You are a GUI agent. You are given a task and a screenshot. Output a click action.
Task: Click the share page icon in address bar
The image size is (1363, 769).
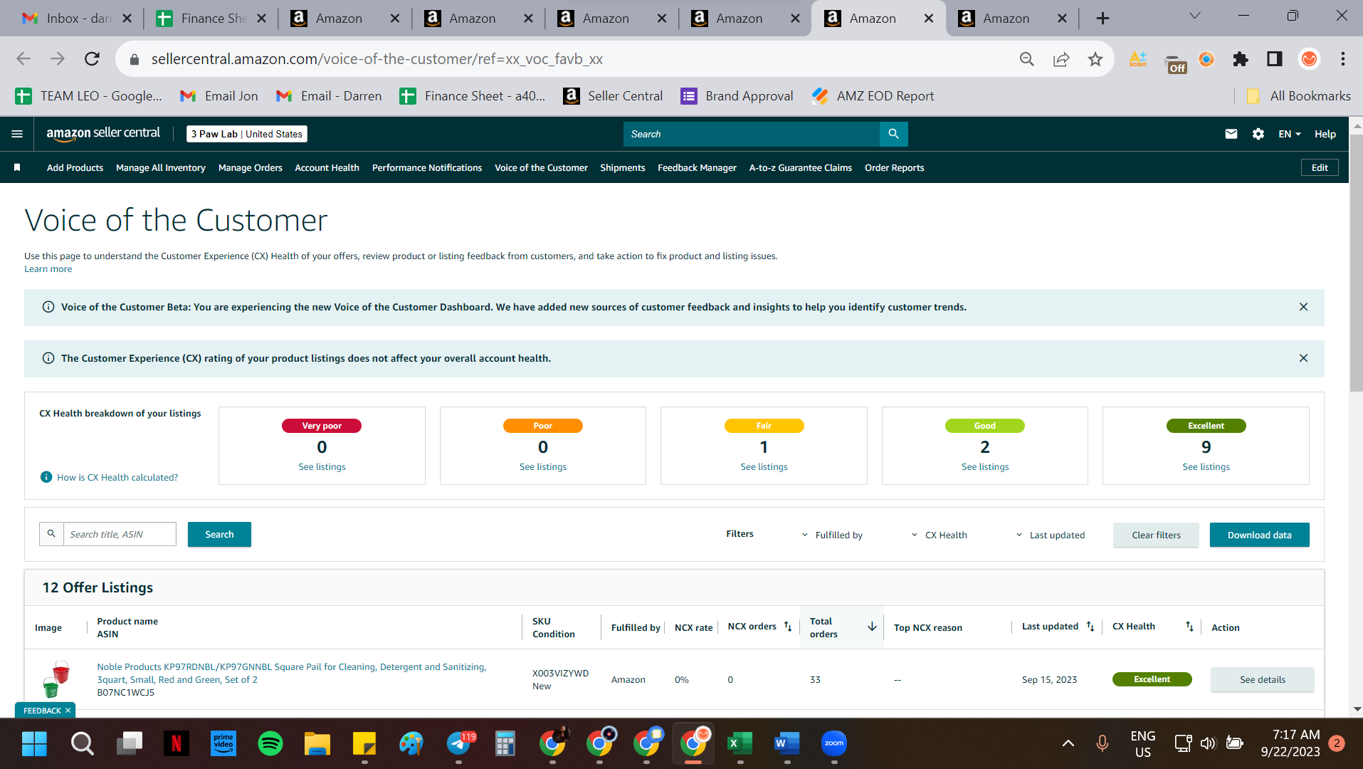coord(1061,59)
